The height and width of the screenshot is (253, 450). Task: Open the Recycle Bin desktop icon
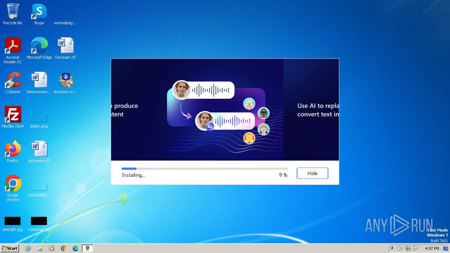(13, 14)
